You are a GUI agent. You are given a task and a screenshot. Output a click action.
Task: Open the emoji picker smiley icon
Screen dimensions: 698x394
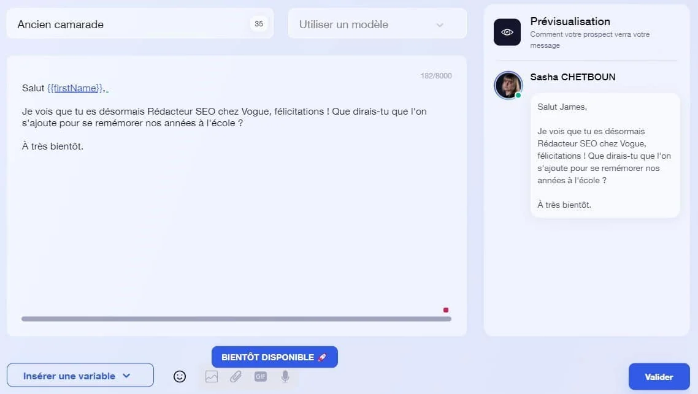tap(179, 377)
